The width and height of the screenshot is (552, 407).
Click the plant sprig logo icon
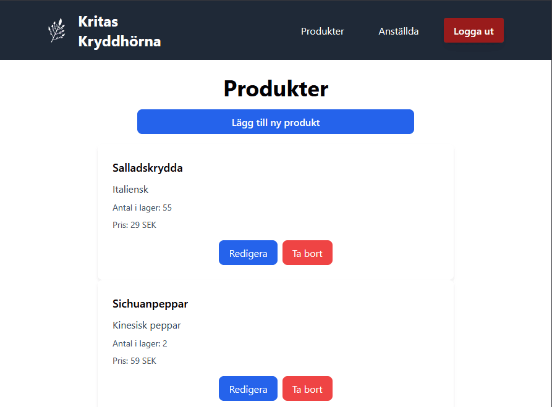point(56,30)
